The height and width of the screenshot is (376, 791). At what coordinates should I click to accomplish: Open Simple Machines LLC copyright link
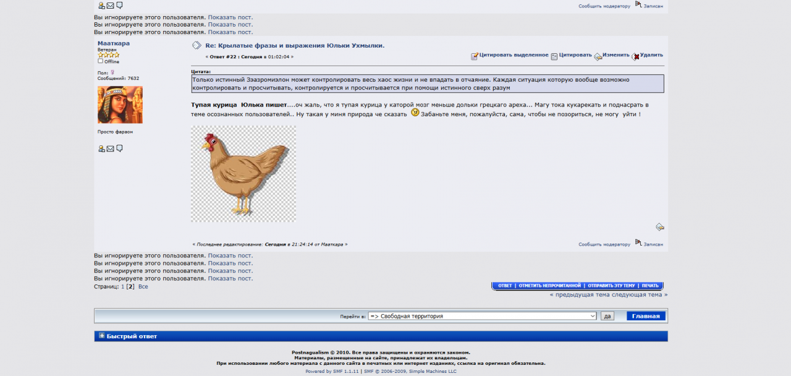click(433, 372)
